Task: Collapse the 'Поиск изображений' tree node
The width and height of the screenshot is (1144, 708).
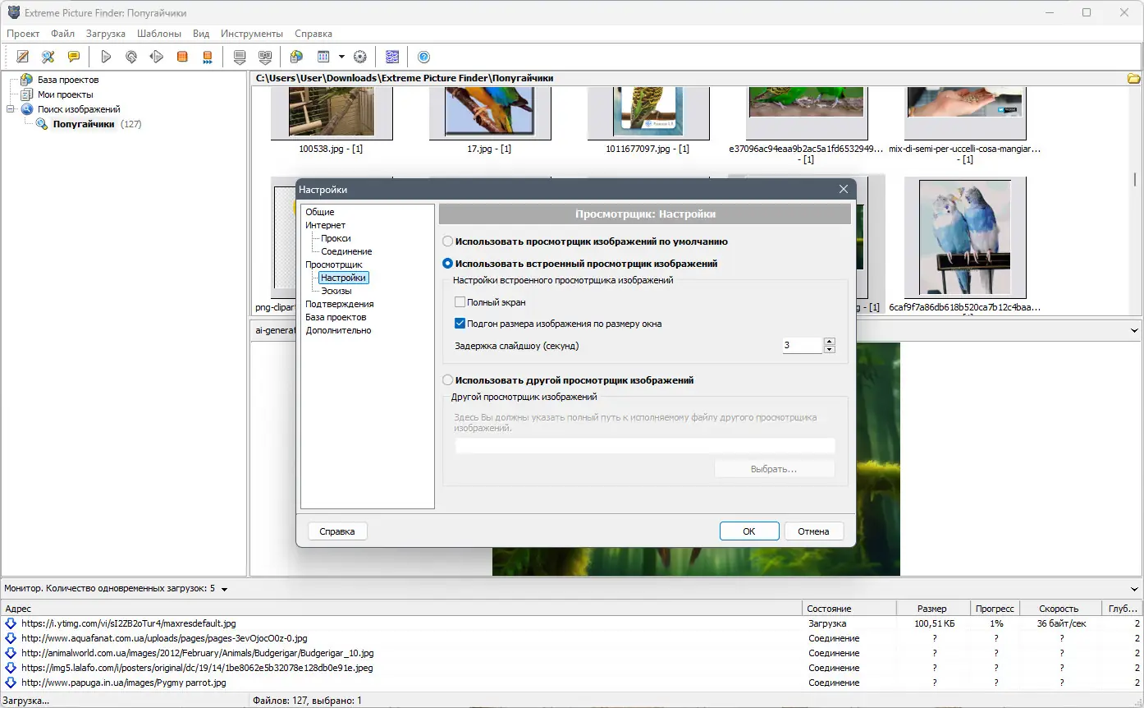Action: (x=11, y=109)
